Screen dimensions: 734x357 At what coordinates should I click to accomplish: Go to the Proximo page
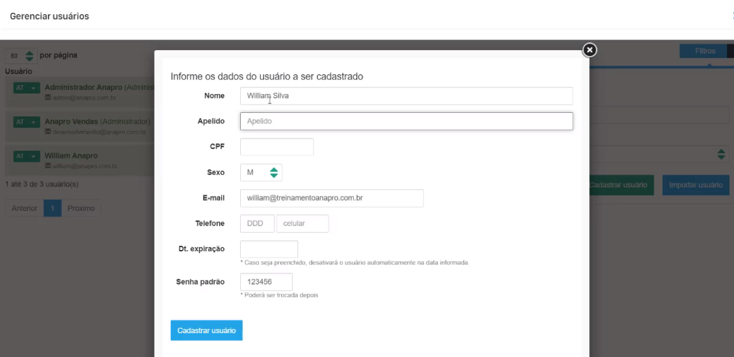[81, 209]
